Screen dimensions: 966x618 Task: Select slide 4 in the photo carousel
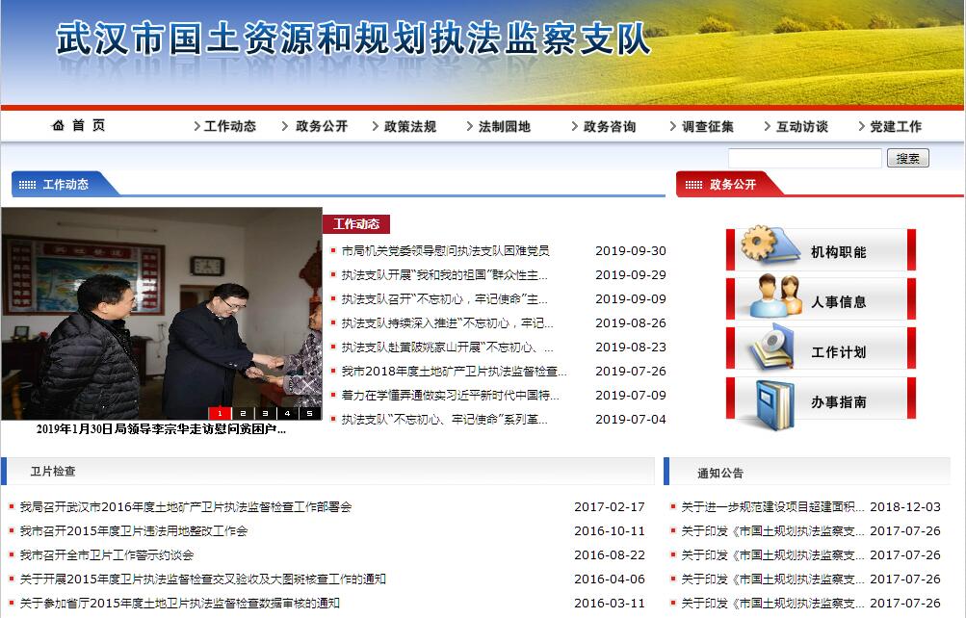click(287, 413)
